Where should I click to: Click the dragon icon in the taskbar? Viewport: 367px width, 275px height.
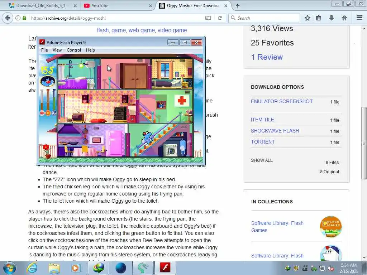point(143,268)
